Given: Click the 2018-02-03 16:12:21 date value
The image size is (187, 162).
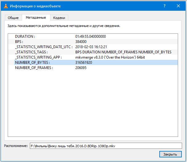Looking at the screenshot, I should pyautogui.click(x=91, y=47).
